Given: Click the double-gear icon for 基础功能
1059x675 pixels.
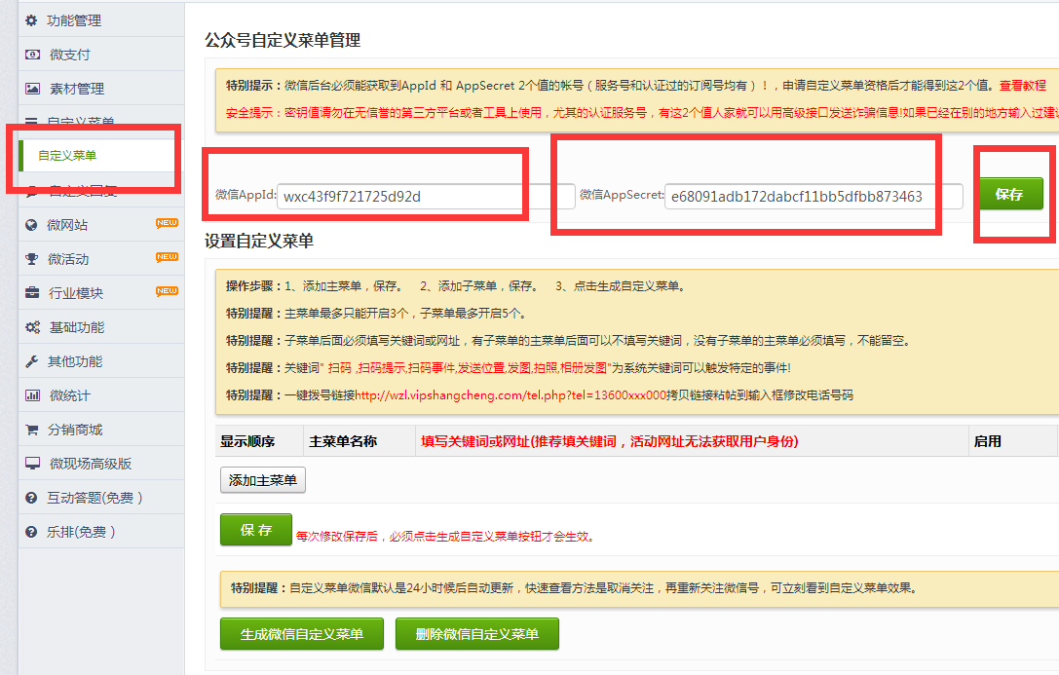Looking at the screenshot, I should [x=32, y=327].
